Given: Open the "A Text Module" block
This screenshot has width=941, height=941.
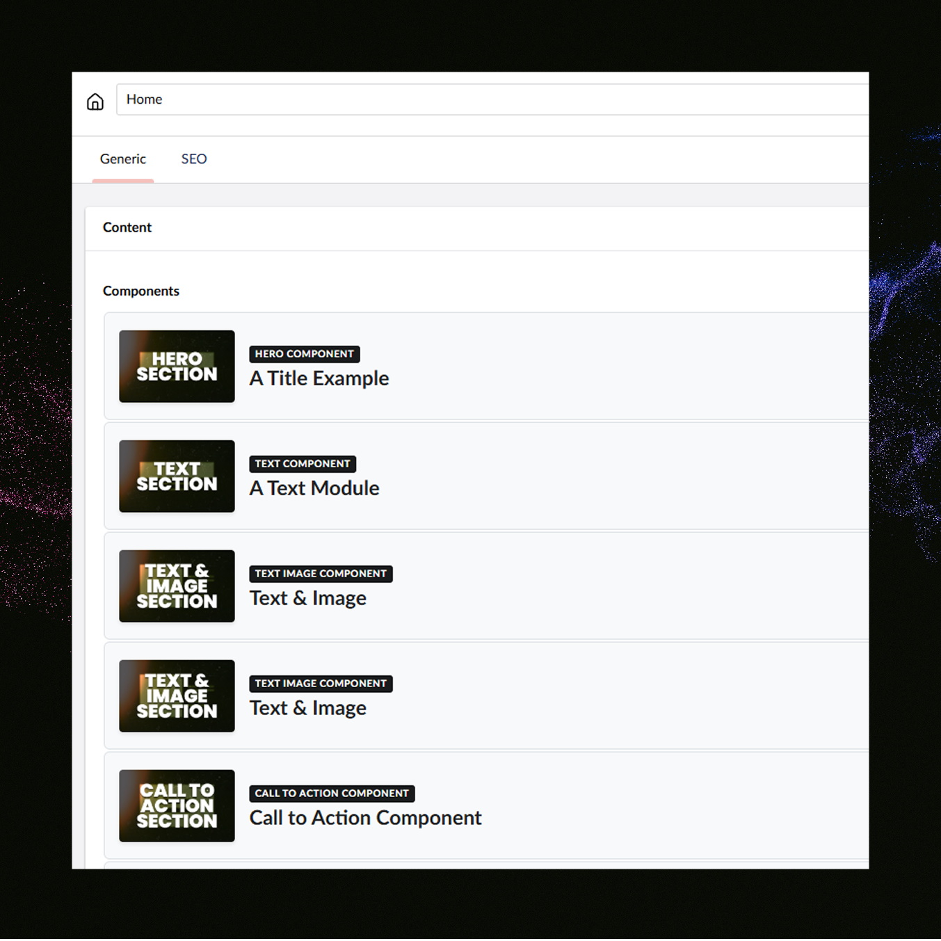Looking at the screenshot, I should pyautogui.click(x=314, y=489).
